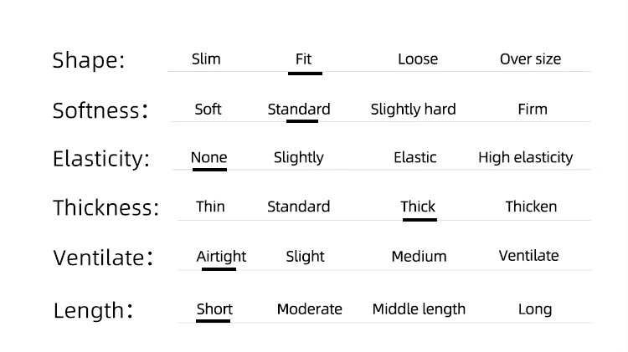The height and width of the screenshot is (352, 628).
Task: Select Standard in the Softness row
Action: click(299, 110)
